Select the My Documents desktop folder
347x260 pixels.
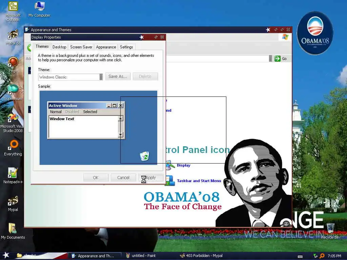(x=13, y=231)
